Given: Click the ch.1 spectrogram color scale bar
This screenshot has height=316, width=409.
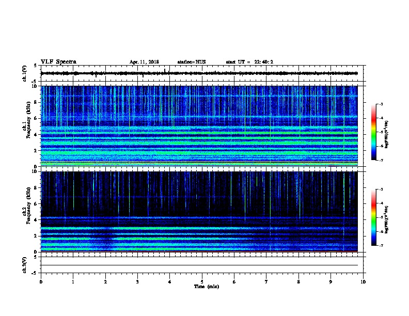Looking at the screenshot, I should (x=374, y=132).
